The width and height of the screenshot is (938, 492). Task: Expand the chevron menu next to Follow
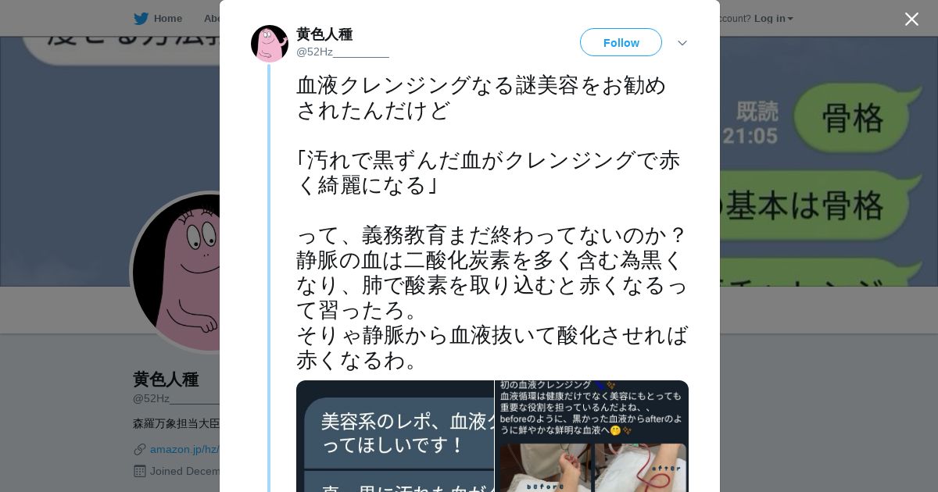pyautogui.click(x=682, y=43)
